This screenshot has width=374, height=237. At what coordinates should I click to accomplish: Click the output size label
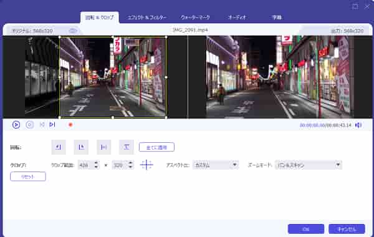[x=347, y=31]
